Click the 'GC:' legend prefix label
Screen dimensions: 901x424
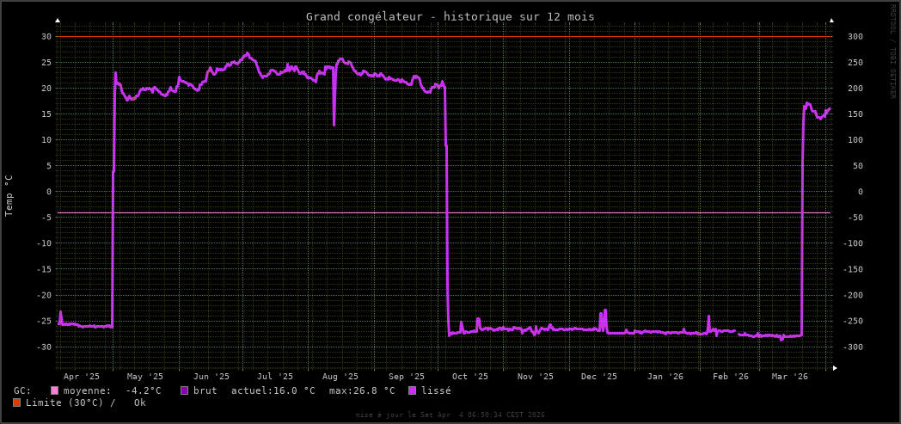22,390
